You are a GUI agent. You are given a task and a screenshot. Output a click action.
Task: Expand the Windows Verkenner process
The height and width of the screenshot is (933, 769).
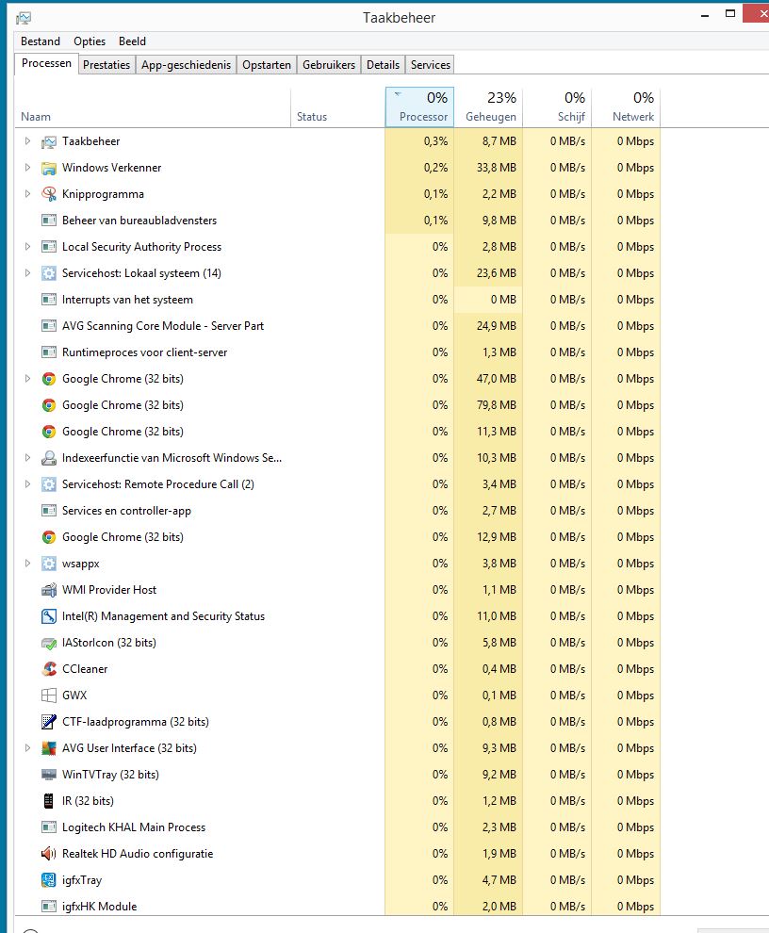click(27, 167)
